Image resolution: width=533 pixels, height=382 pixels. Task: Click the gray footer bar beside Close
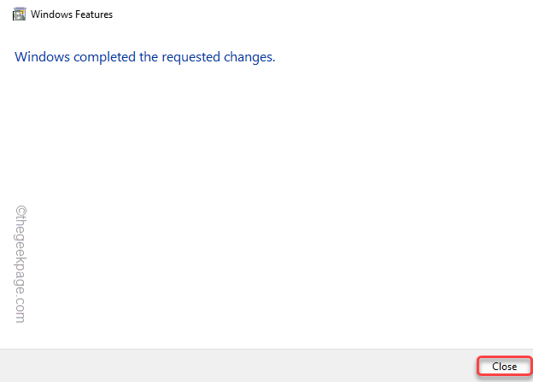[238, 366]
